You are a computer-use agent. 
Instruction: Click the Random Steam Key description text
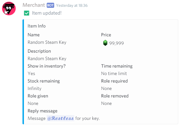click(47, 58)
